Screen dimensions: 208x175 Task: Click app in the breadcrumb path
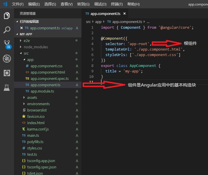point(98,22)
